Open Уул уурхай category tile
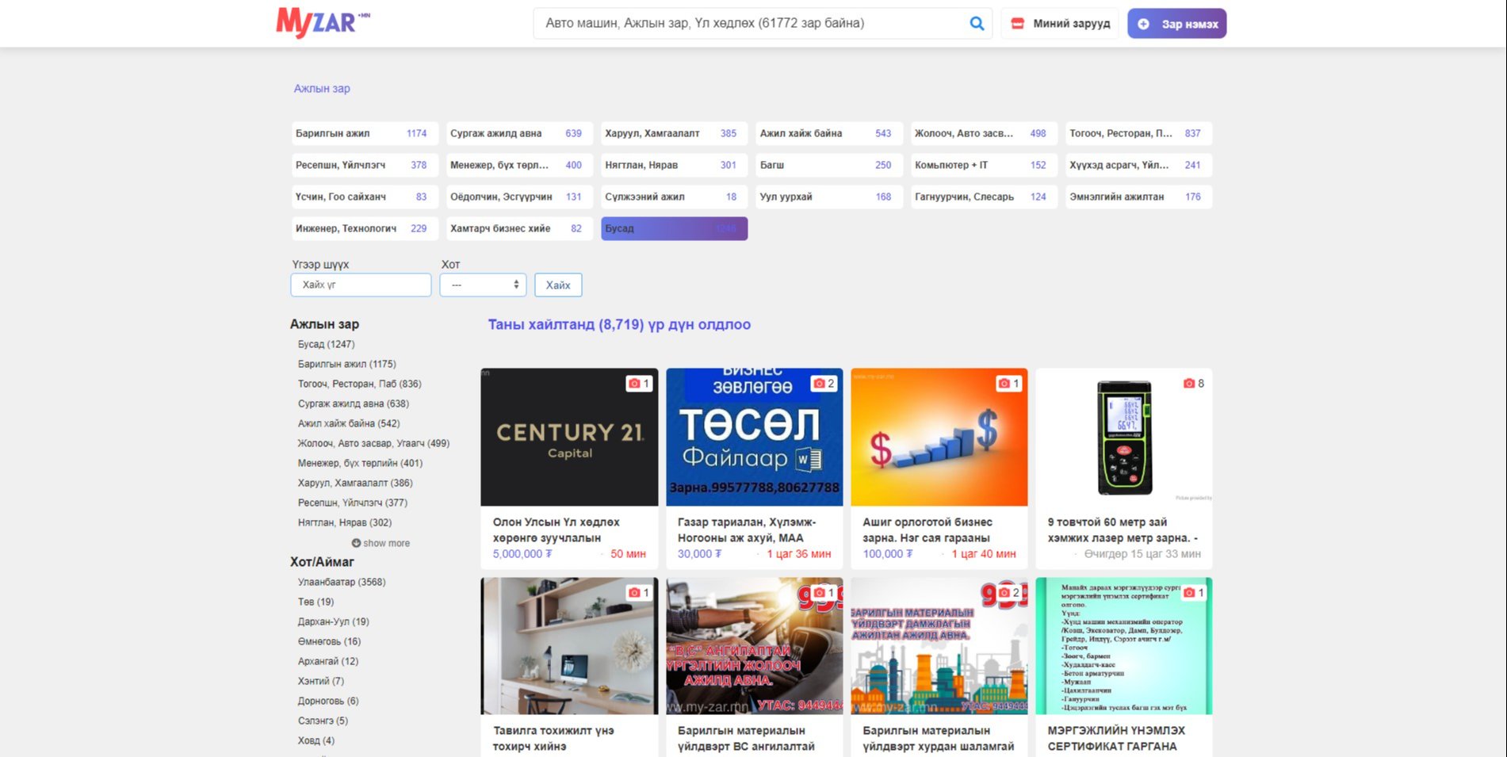 click(x=828, y=197)
